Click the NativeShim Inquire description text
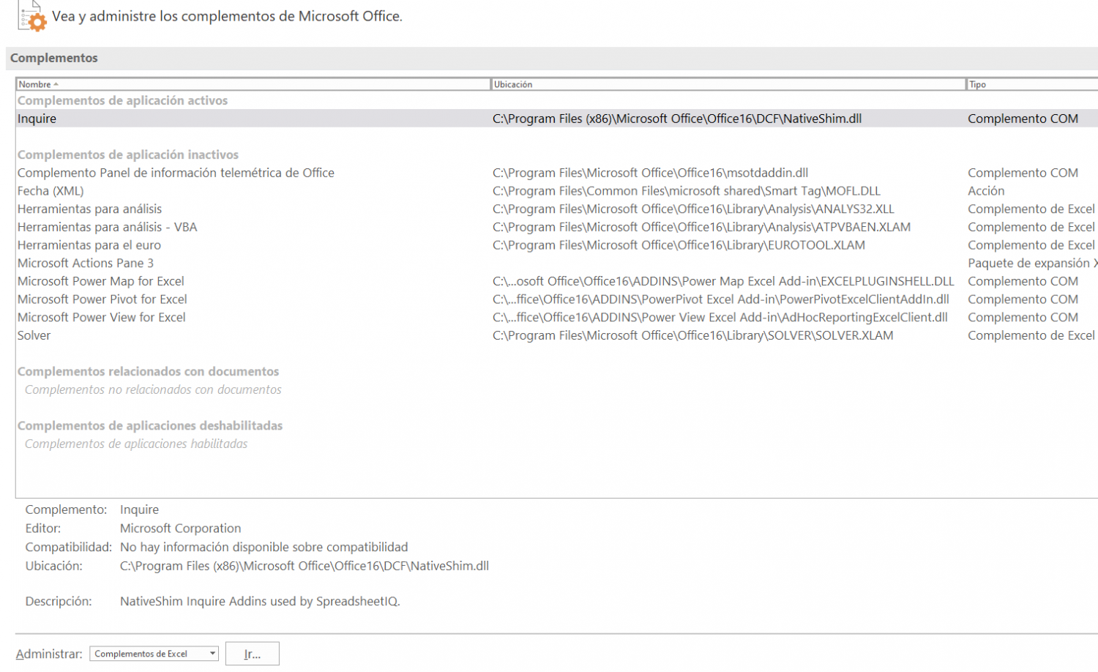 tap(260, 602)
